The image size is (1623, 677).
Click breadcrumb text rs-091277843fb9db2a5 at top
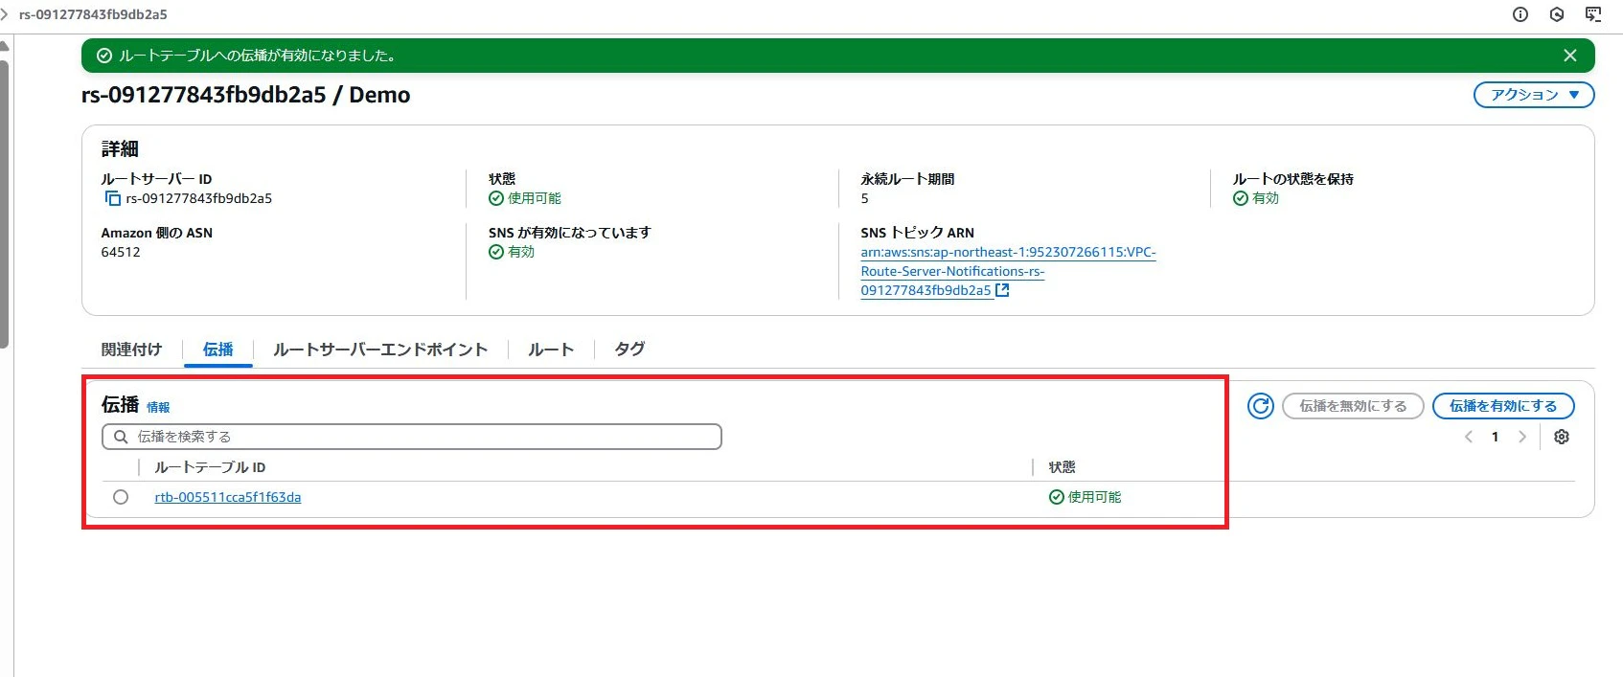(x=93, y=14)
